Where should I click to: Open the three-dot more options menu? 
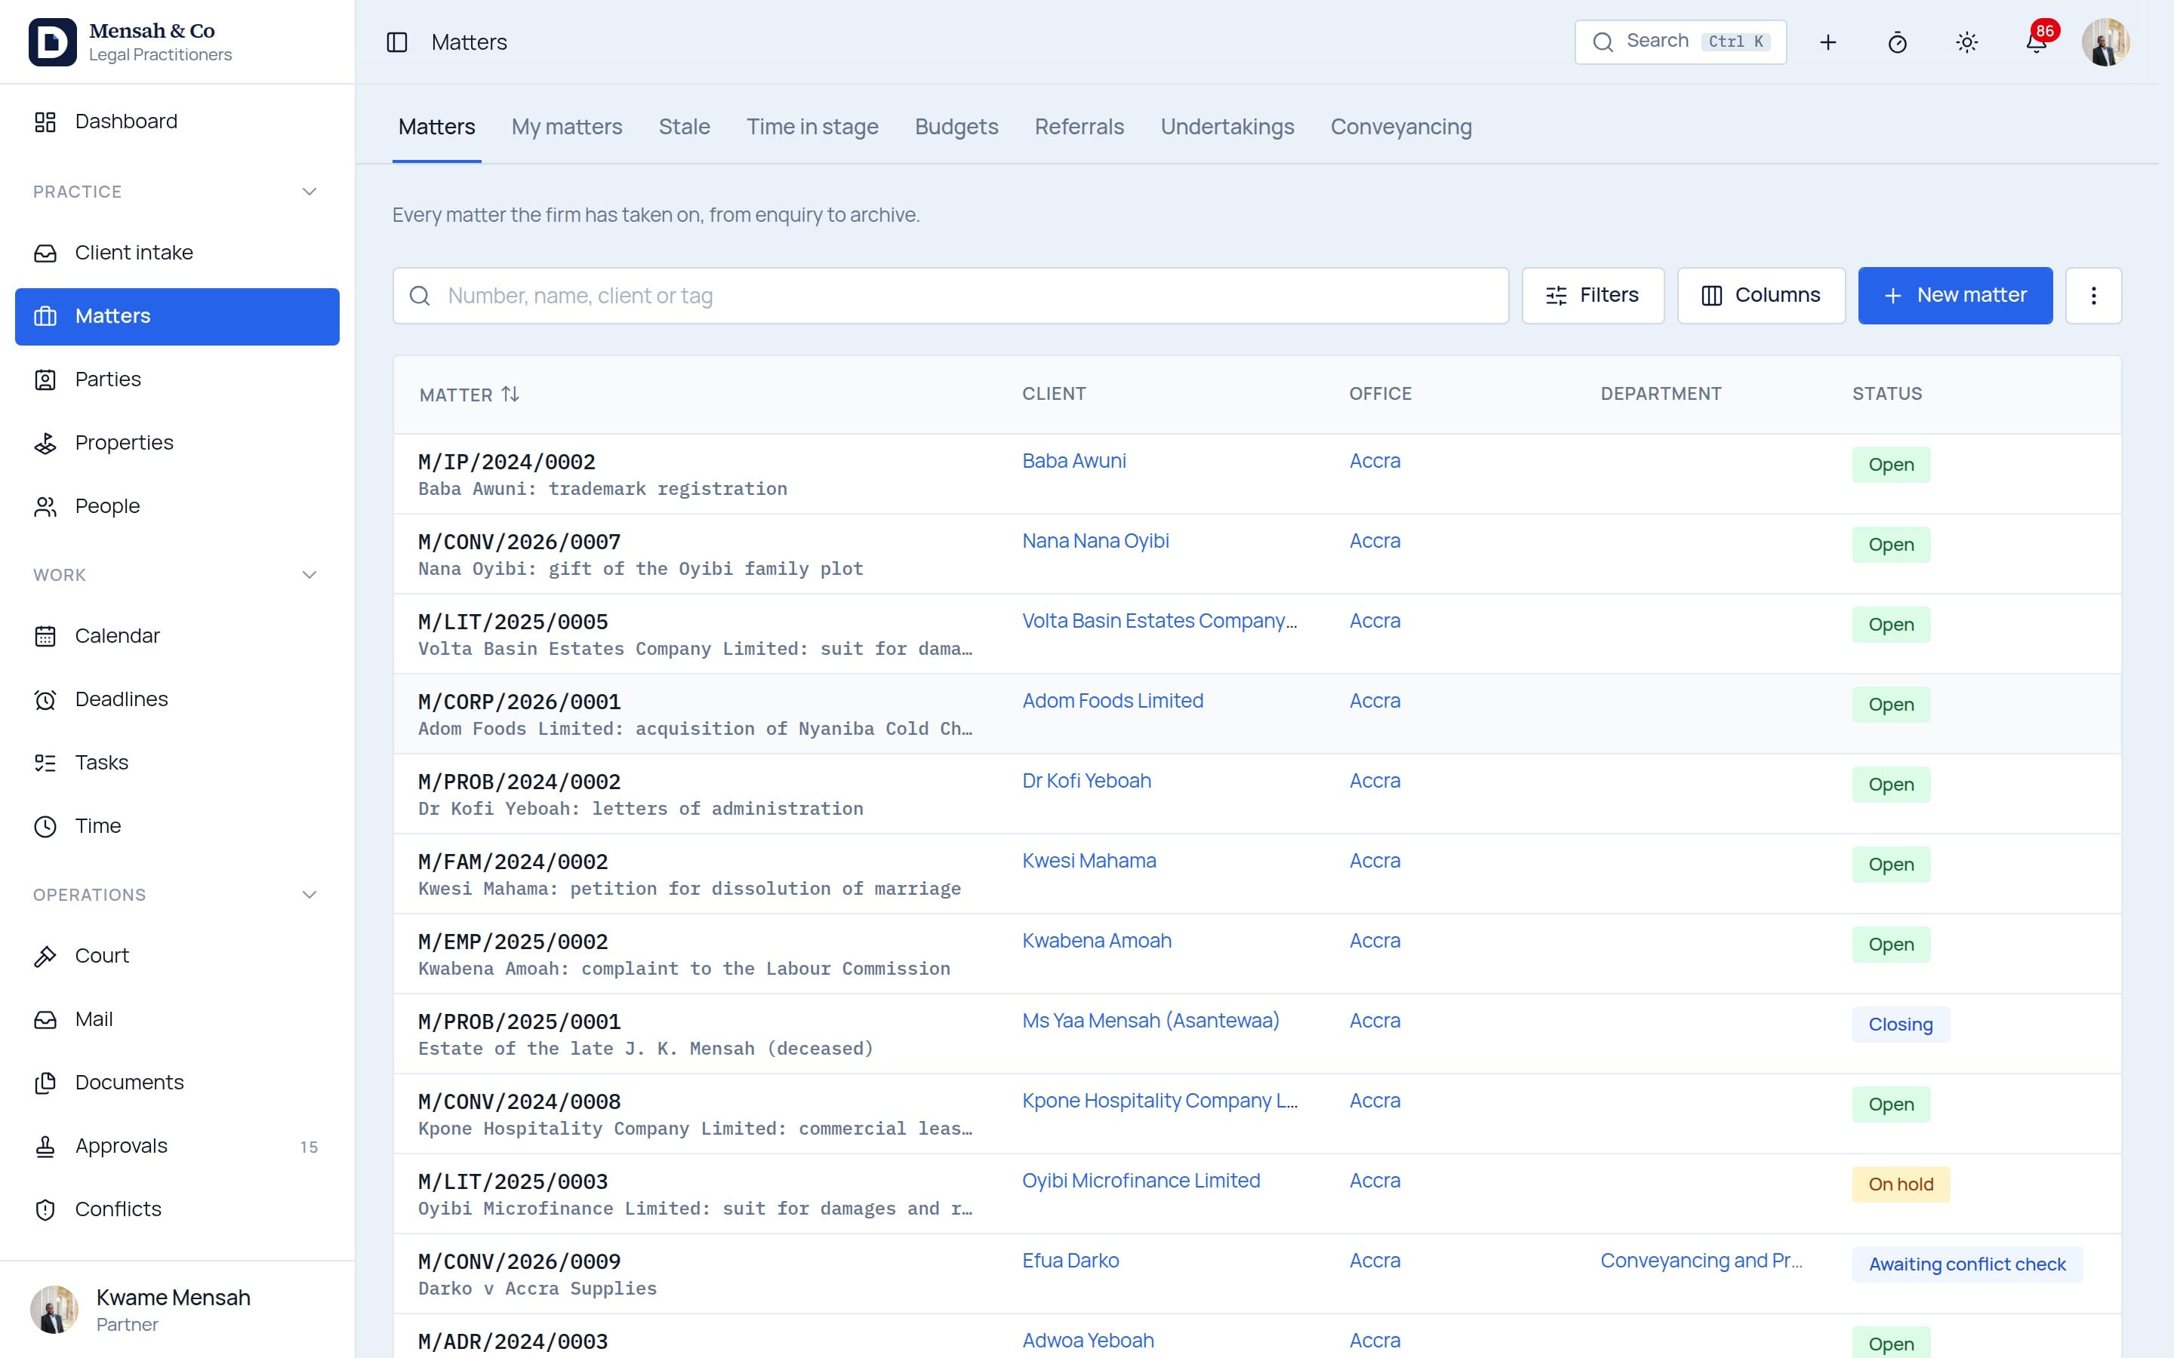tap(2093, 296)
